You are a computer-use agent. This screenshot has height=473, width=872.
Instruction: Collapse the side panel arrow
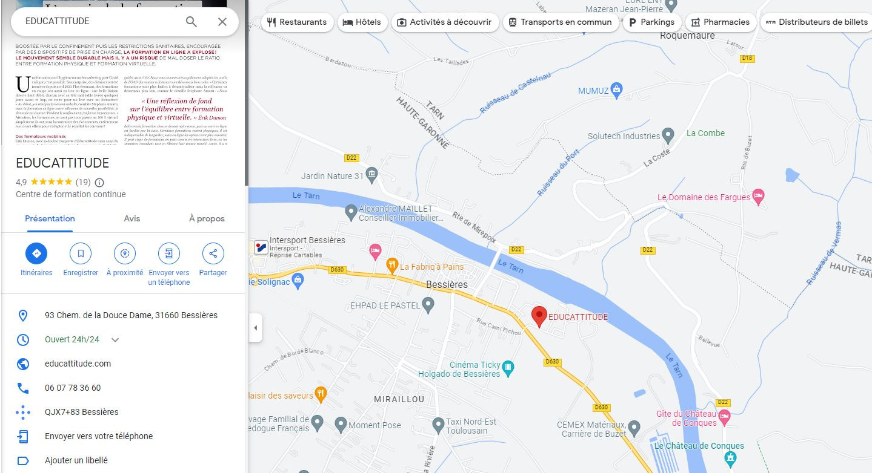(x=255, y=328)
